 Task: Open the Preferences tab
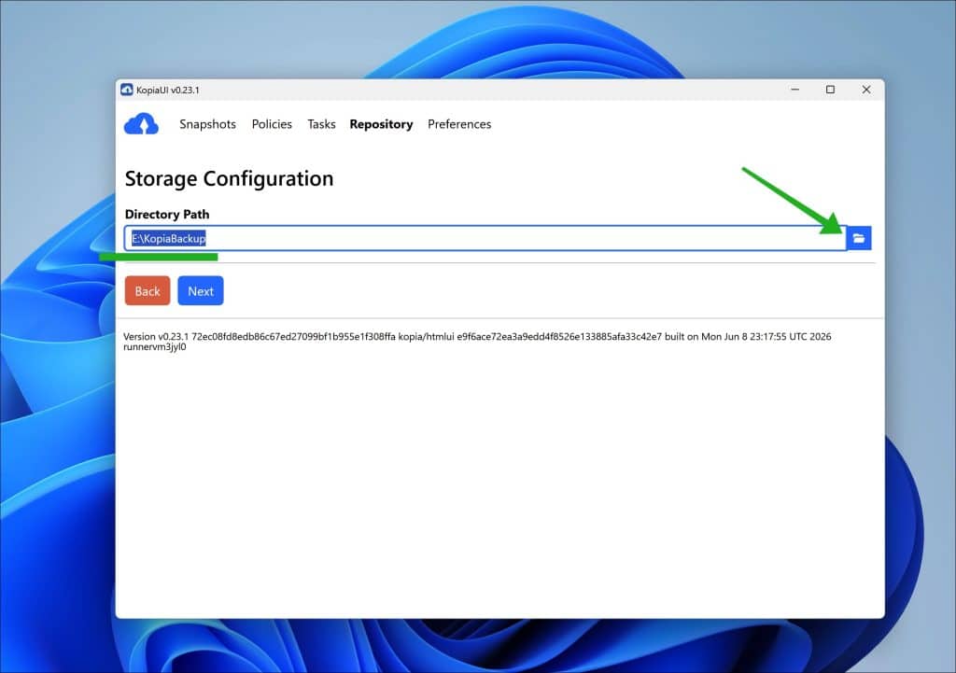pos(459,124)
